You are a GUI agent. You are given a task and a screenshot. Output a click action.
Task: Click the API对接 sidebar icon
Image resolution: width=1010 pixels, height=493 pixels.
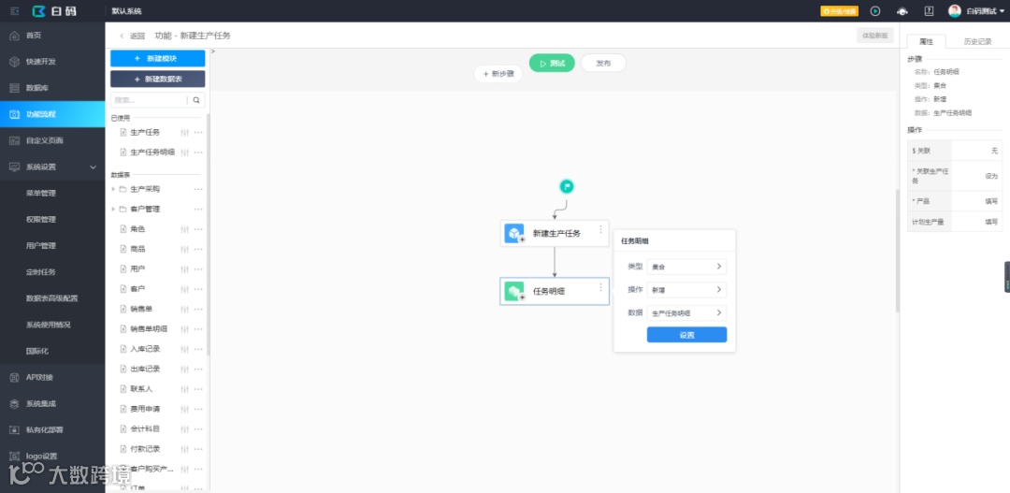click(x=14, y=377)
